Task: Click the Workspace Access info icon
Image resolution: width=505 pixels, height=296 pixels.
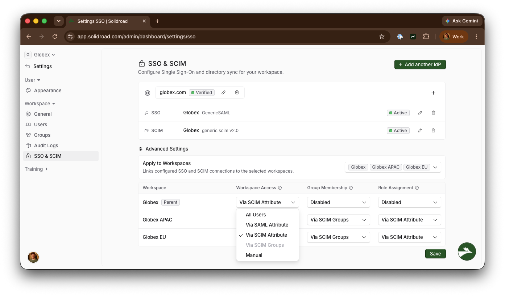Action: click(280, 188)
